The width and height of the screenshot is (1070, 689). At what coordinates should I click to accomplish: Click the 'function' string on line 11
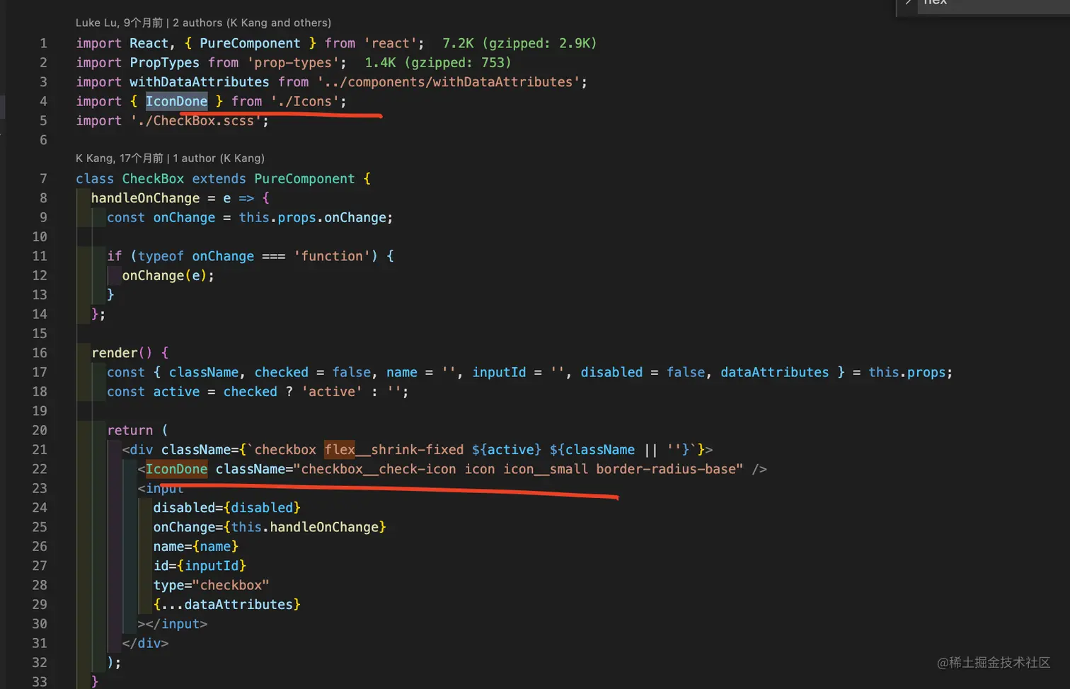333,256
